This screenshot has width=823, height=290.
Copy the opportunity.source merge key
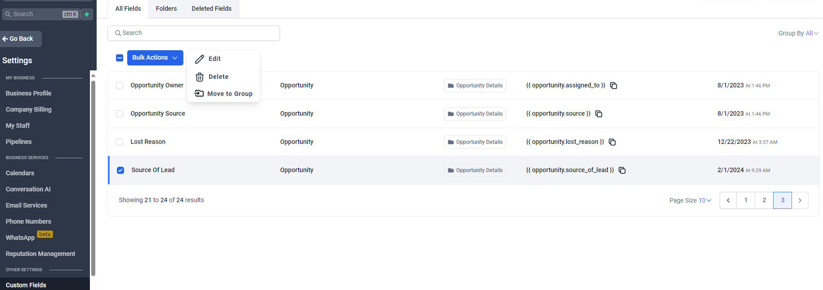(599, 114)
